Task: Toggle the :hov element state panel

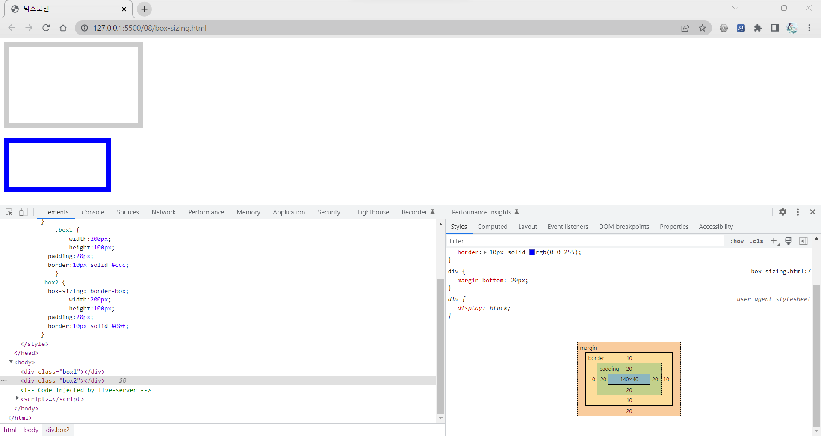Action: click(x=737, y=241)
